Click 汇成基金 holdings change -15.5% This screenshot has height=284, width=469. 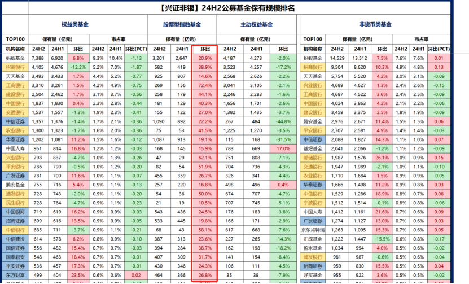[x=382, y=239]
